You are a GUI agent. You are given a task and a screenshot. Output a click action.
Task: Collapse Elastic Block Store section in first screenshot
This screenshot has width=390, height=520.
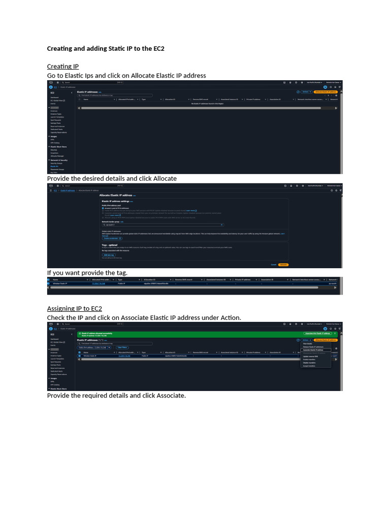point(49,147)
